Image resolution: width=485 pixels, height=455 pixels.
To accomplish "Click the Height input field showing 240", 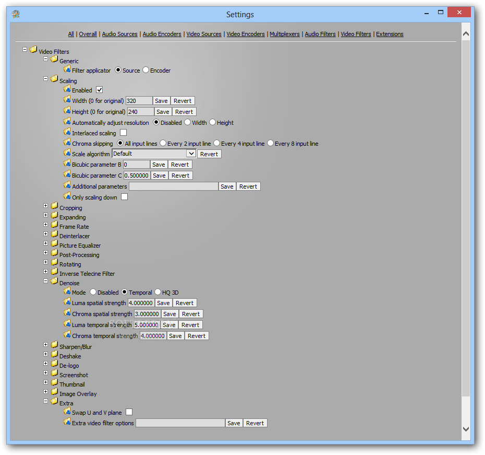I will coord(140,111).
